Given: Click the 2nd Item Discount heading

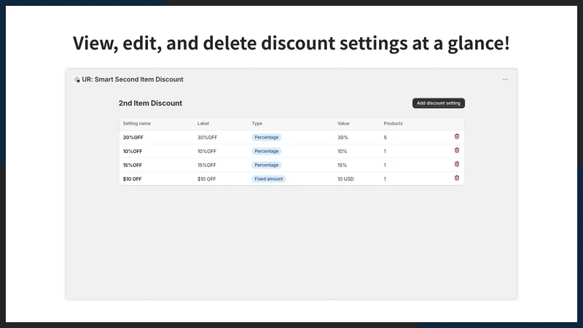Looking at the screenshot, I should [x=150, y=103].
